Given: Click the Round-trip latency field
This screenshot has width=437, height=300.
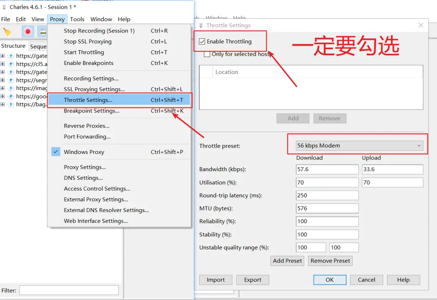Looking at the screenshot, I should coord(327,195).
